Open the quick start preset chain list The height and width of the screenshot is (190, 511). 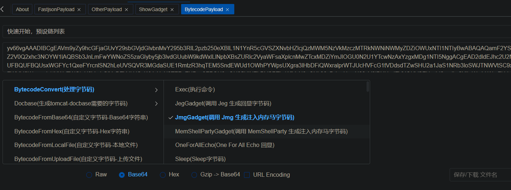click(x=252, y=32)
